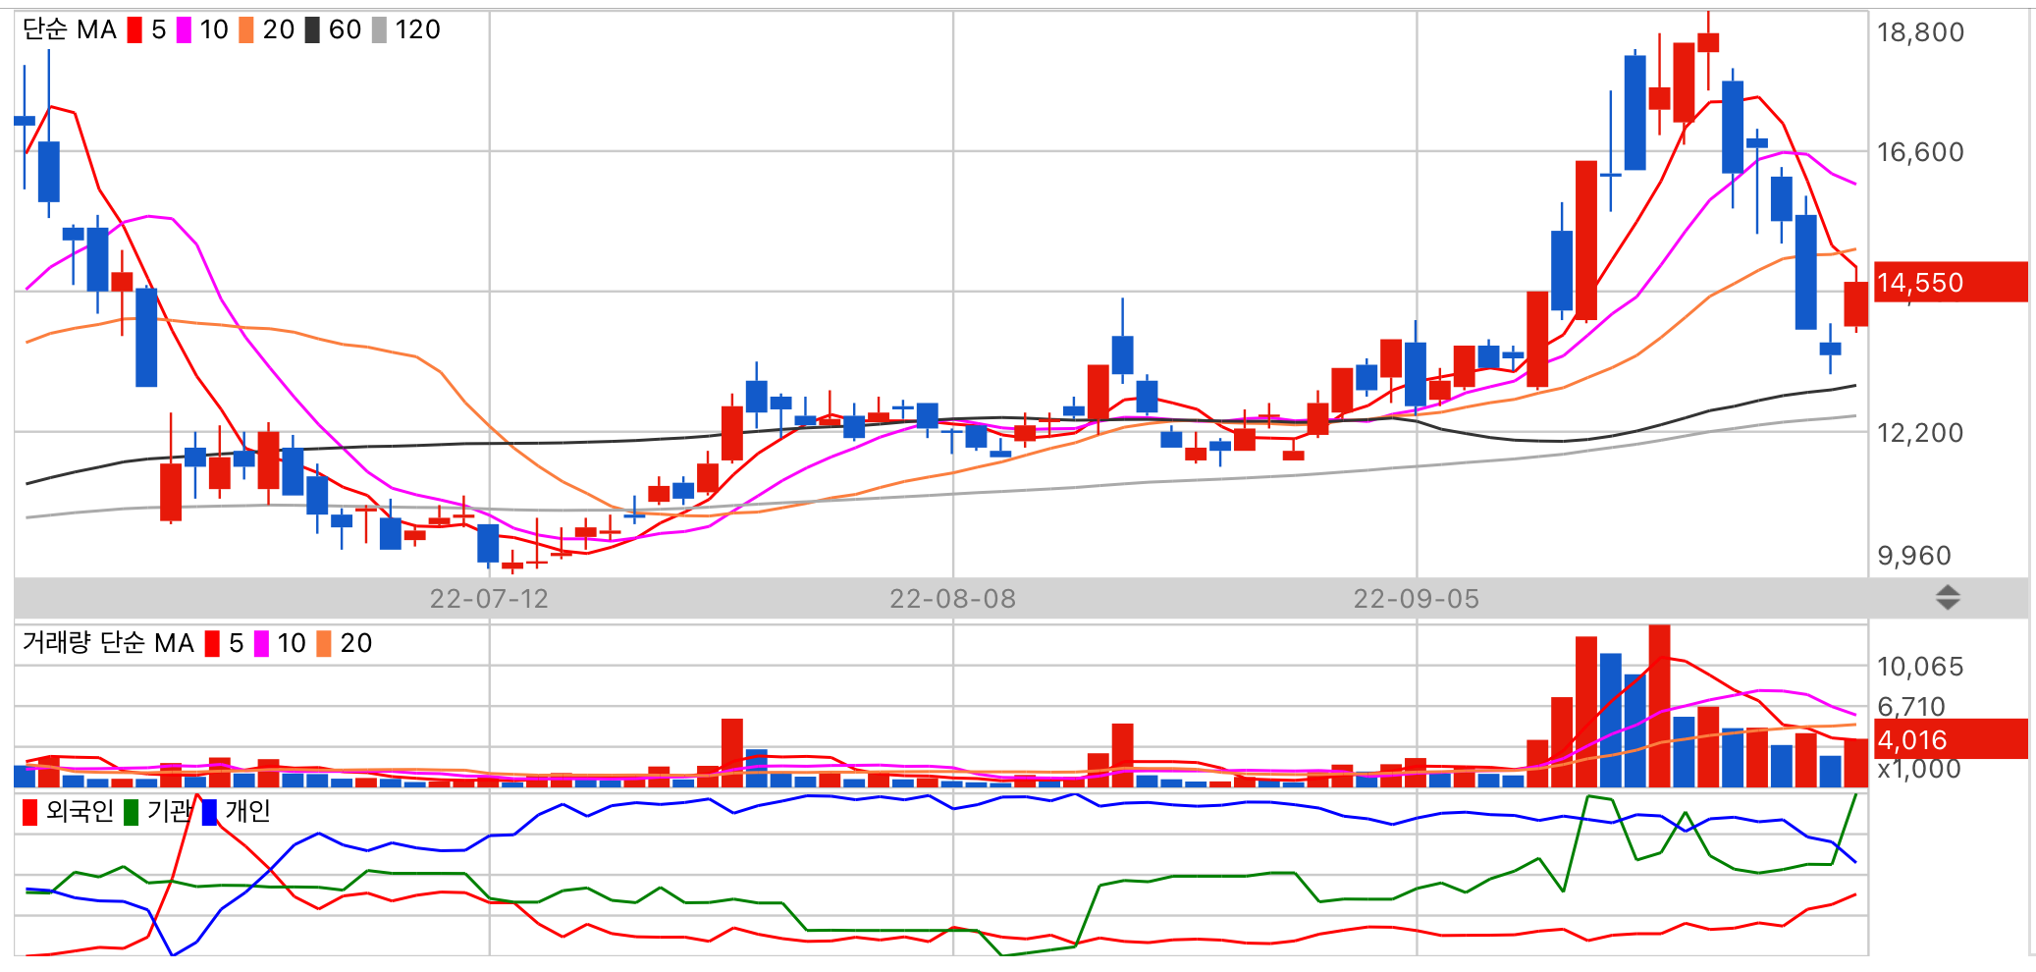Click the 거래량 단순 MA legend label
Screen dimensions: 2036x972
[x=108, y=643]
